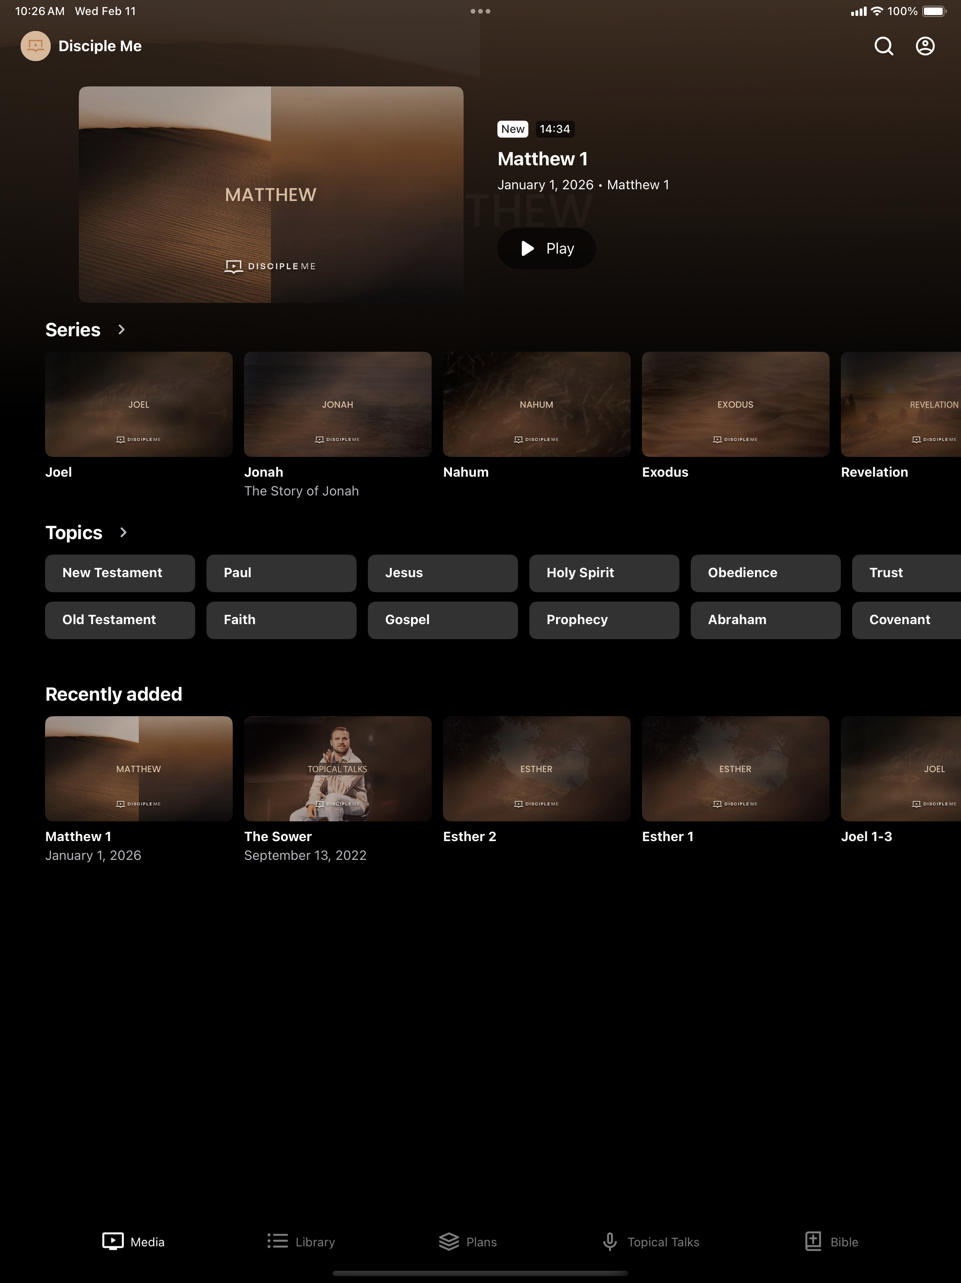961x1283 pixels.
Task: Tap the Series heading
Action: point(73,330)
